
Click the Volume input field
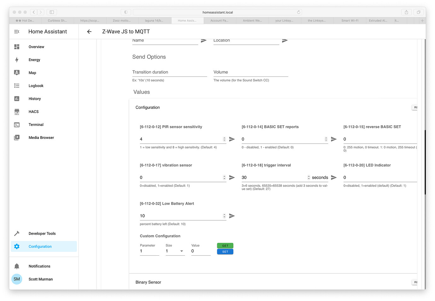coord(251,72)
